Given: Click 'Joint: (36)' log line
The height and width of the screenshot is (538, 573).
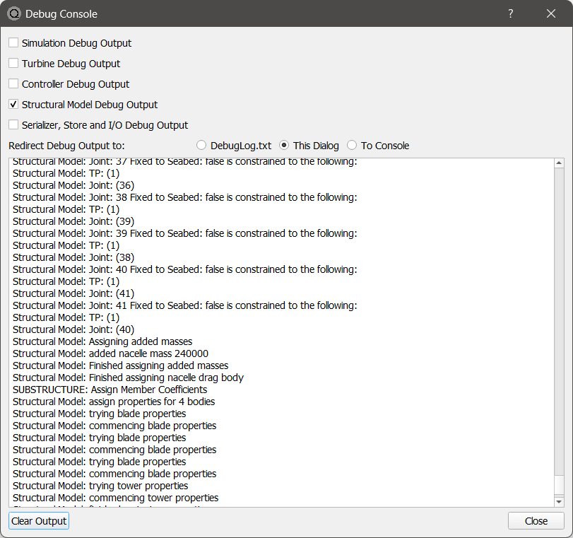Looking at the screenshot, I should coord(73,185).
